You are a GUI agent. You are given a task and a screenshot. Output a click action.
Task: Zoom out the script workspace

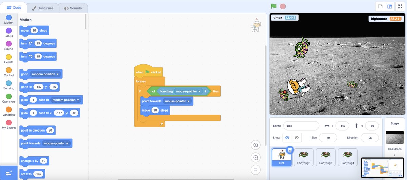click(255, 157)
